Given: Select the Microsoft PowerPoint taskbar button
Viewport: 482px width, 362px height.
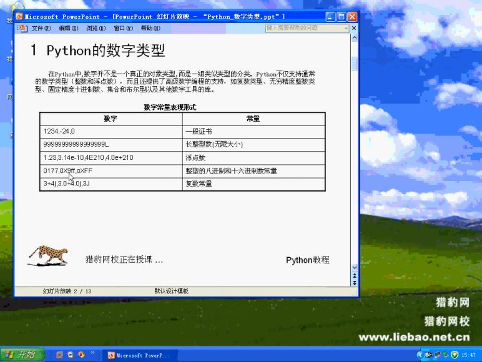Looking at the screenshot, I should click(x=142, y=355).
